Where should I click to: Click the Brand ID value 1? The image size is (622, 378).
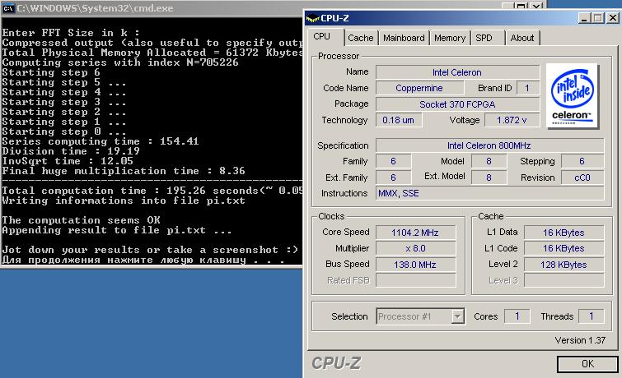pyautogui.click(x=527, y=88)
